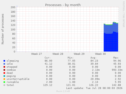Click runnable average value 2.14
The width and height of the screenshot is (126, 94).
click(x=95, y=82)
